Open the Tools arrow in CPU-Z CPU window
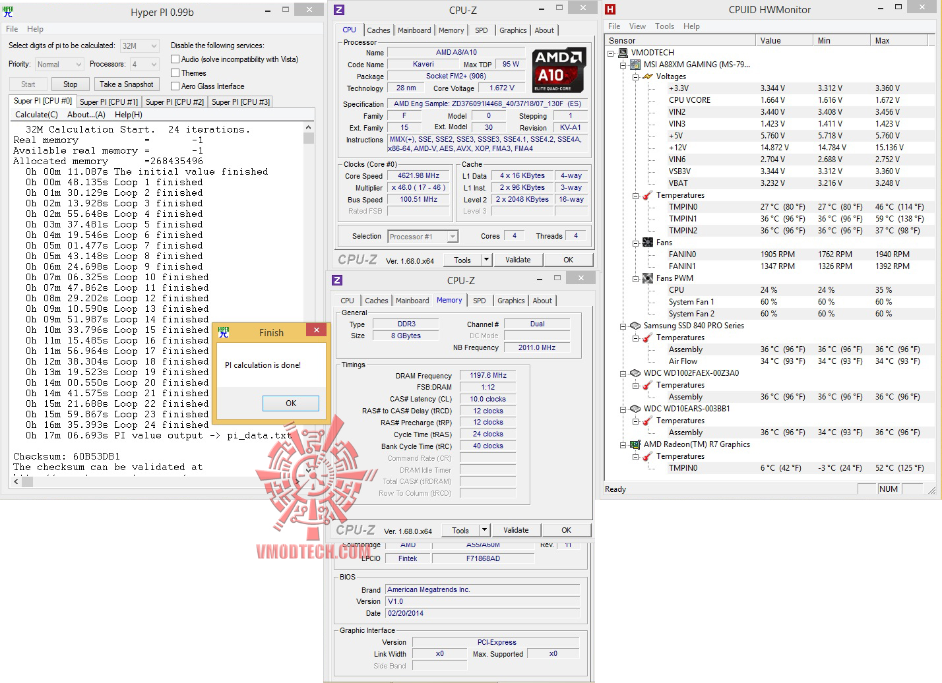The width and height of the screenshot is (942, 683). pos(486,260)
